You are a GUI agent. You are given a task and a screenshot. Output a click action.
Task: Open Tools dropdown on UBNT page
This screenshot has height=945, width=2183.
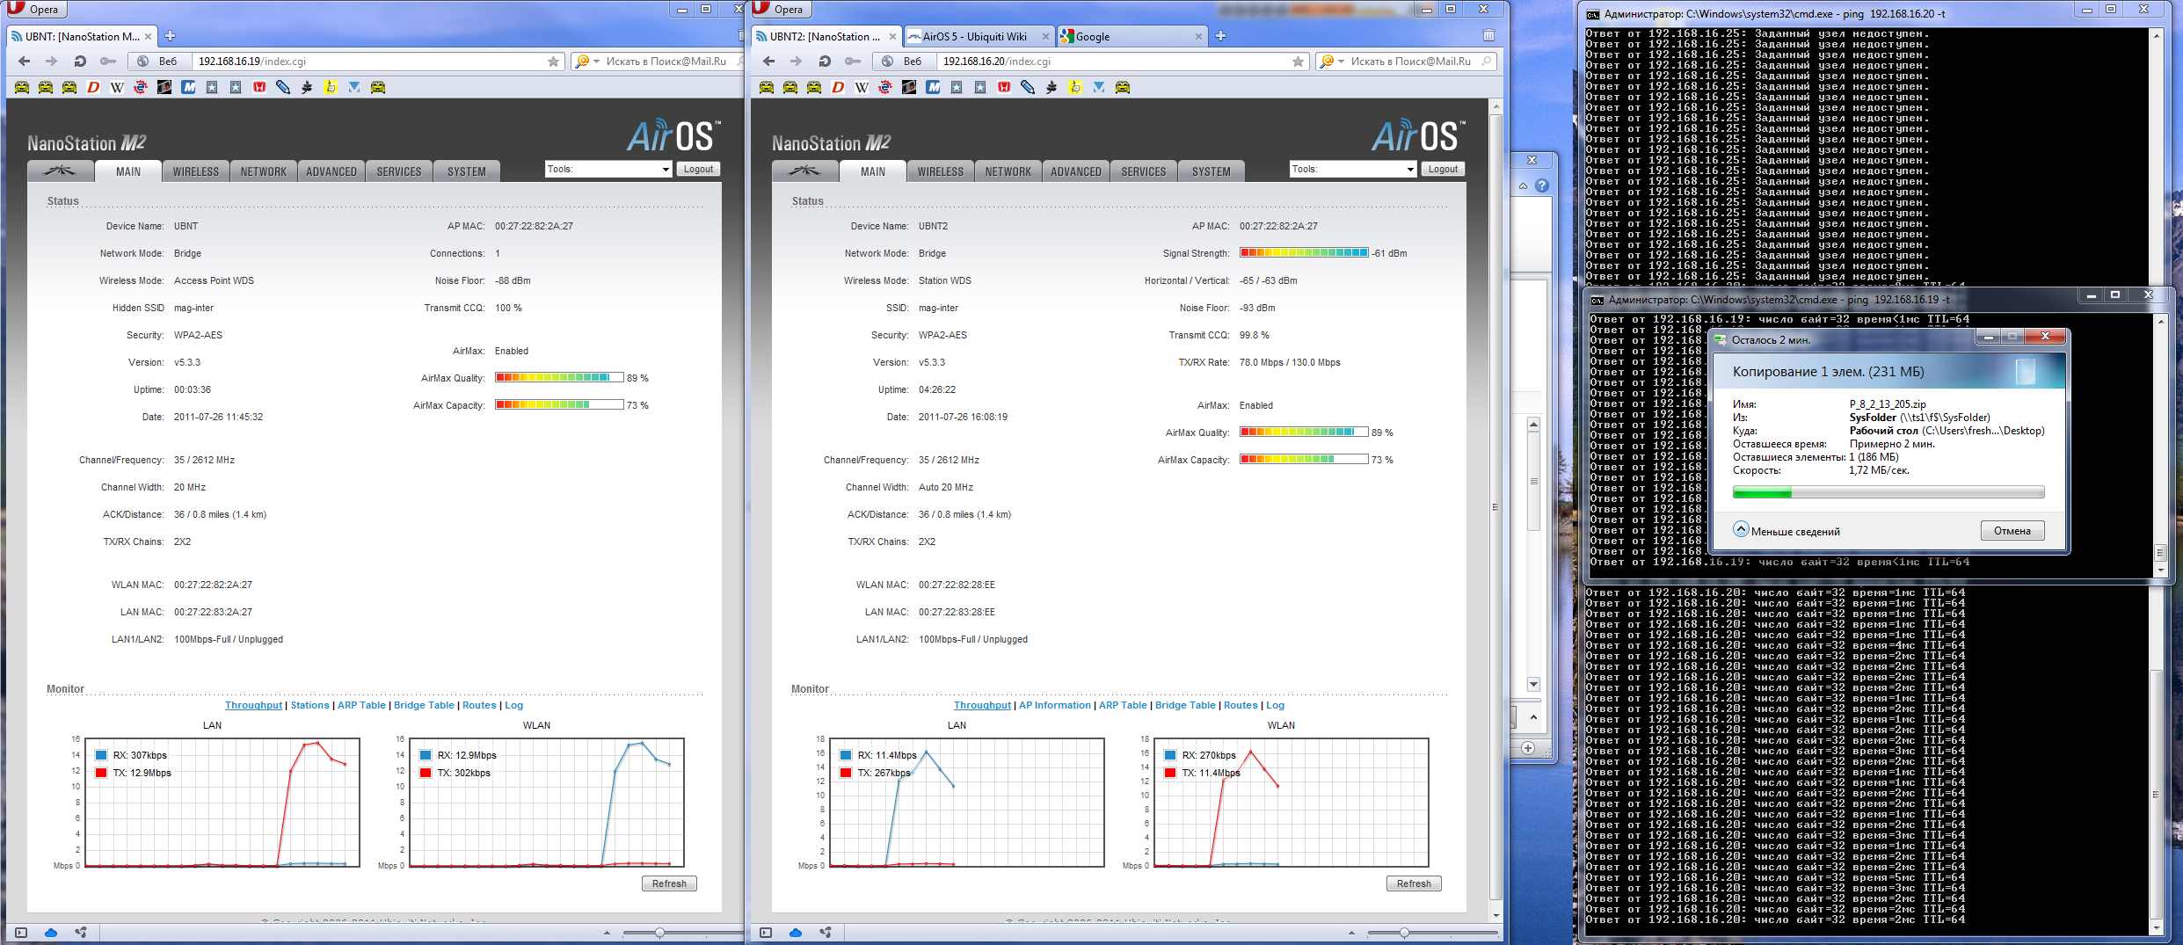pyautogui.click(x=608, y=169)
